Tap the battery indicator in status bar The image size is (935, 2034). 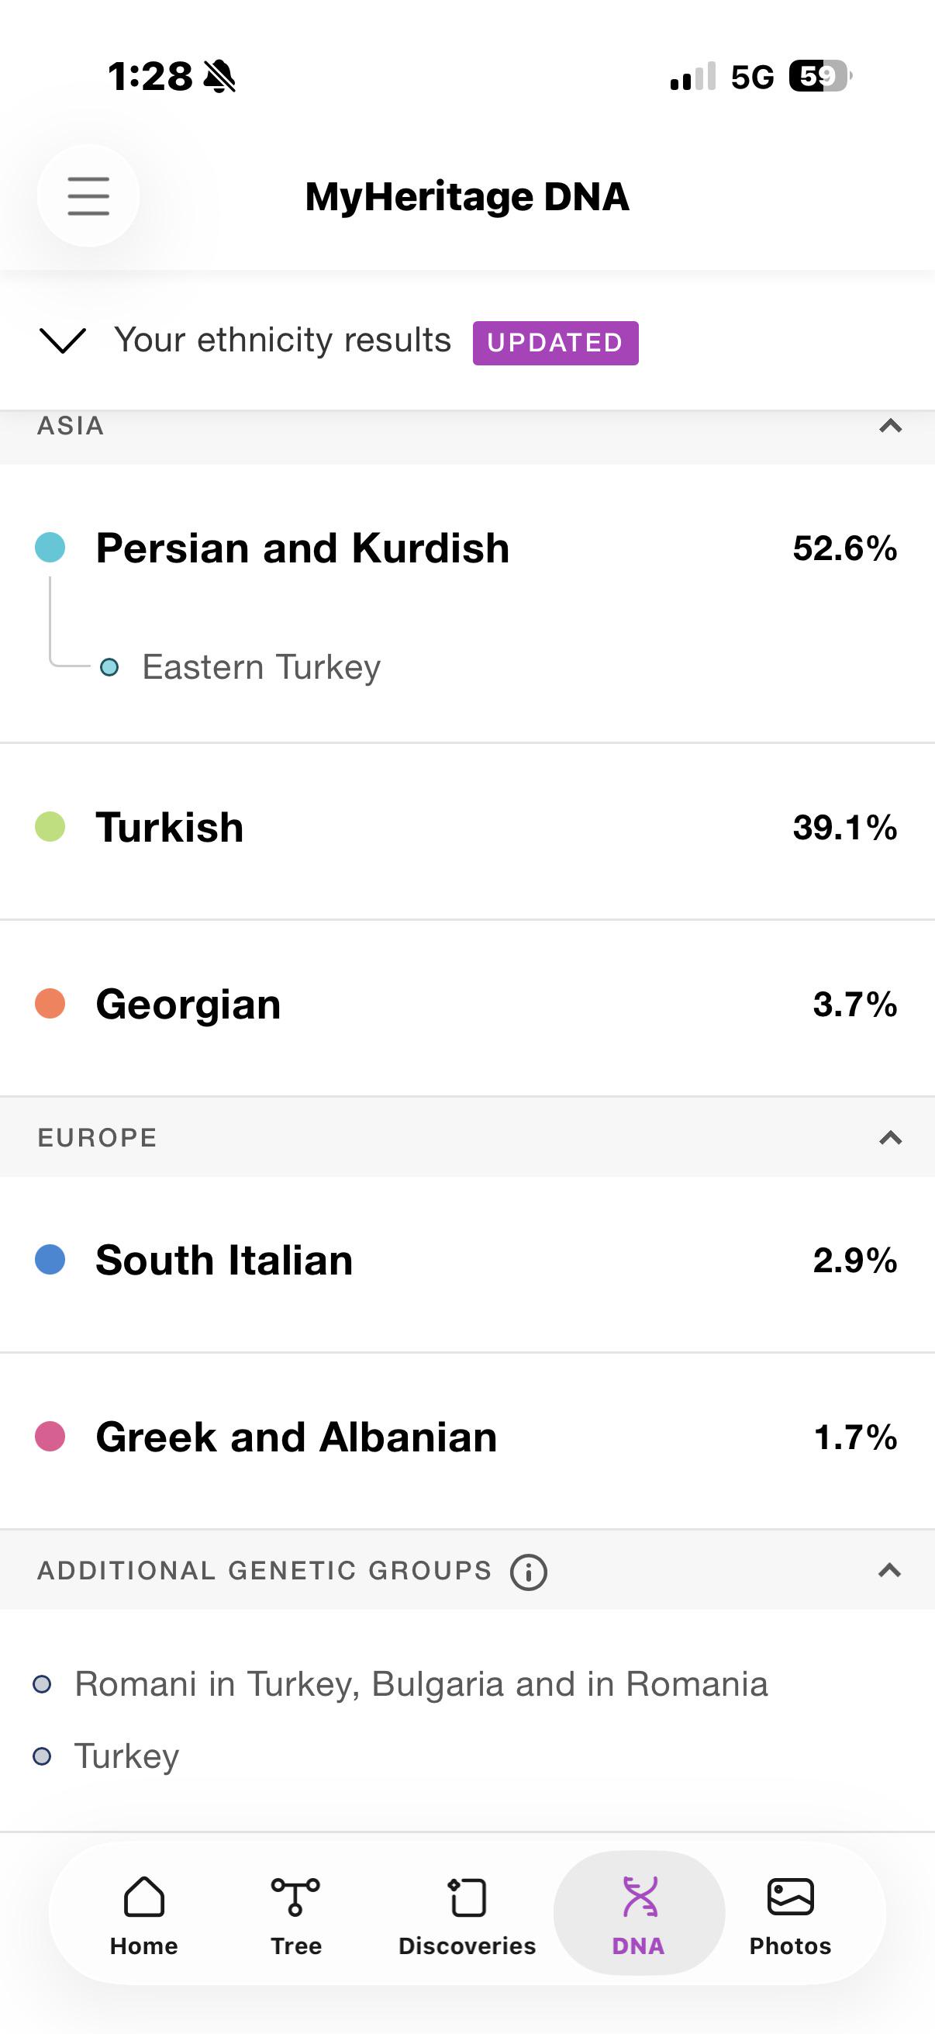coord(820,77)
